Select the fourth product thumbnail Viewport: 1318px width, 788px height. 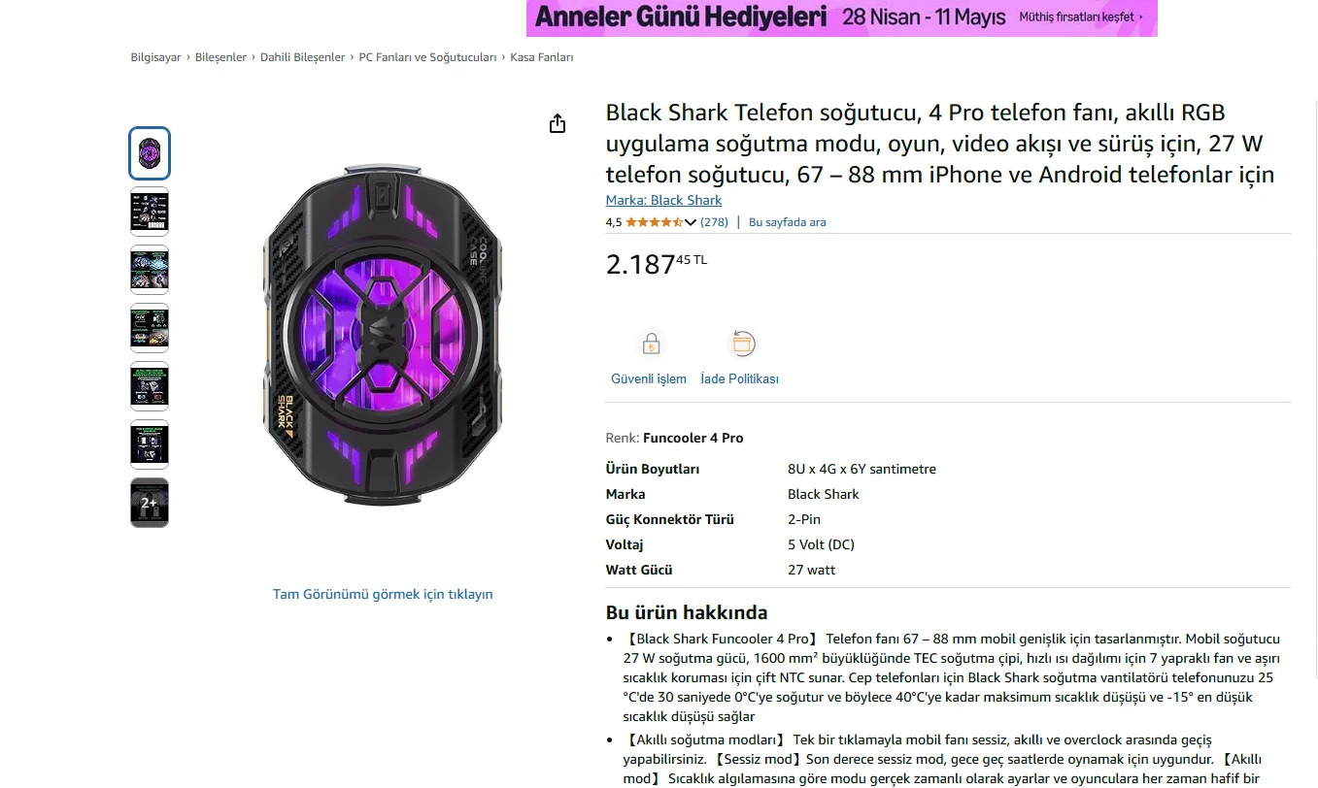(x=150, y=328)
